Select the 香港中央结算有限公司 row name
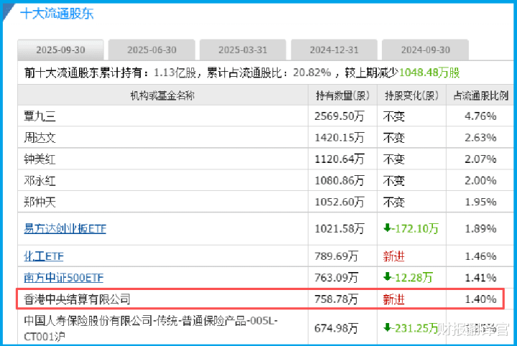Viewport: 517px width, 346px height. click(x=77, y=299)
